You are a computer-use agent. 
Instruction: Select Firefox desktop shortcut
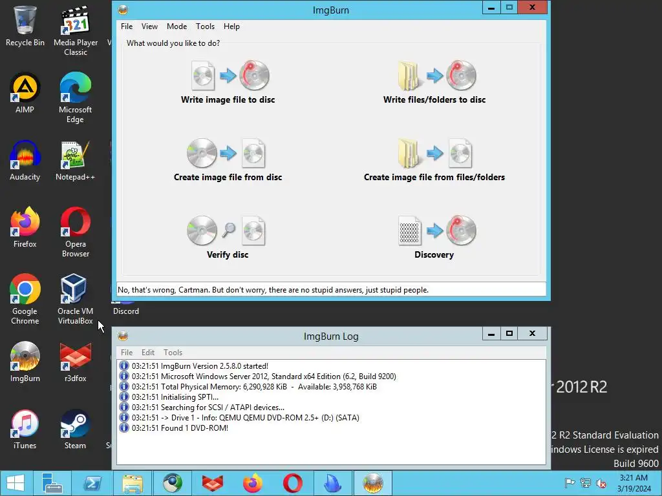click(25, 228)
